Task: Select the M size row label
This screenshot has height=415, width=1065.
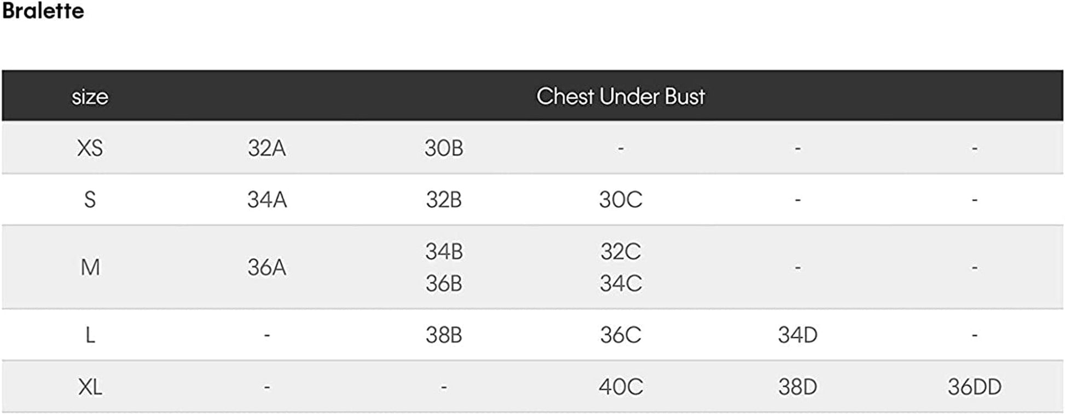Action: coord(90,267)
